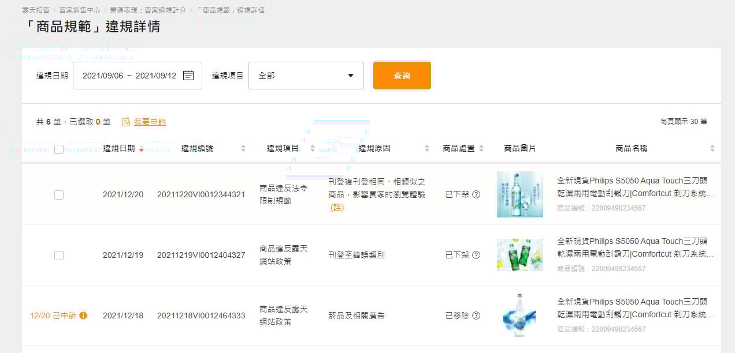The height and width of the screenshot is (353, 735).
Task: Sort by 違規日期 column arrow
Action: 142,149
